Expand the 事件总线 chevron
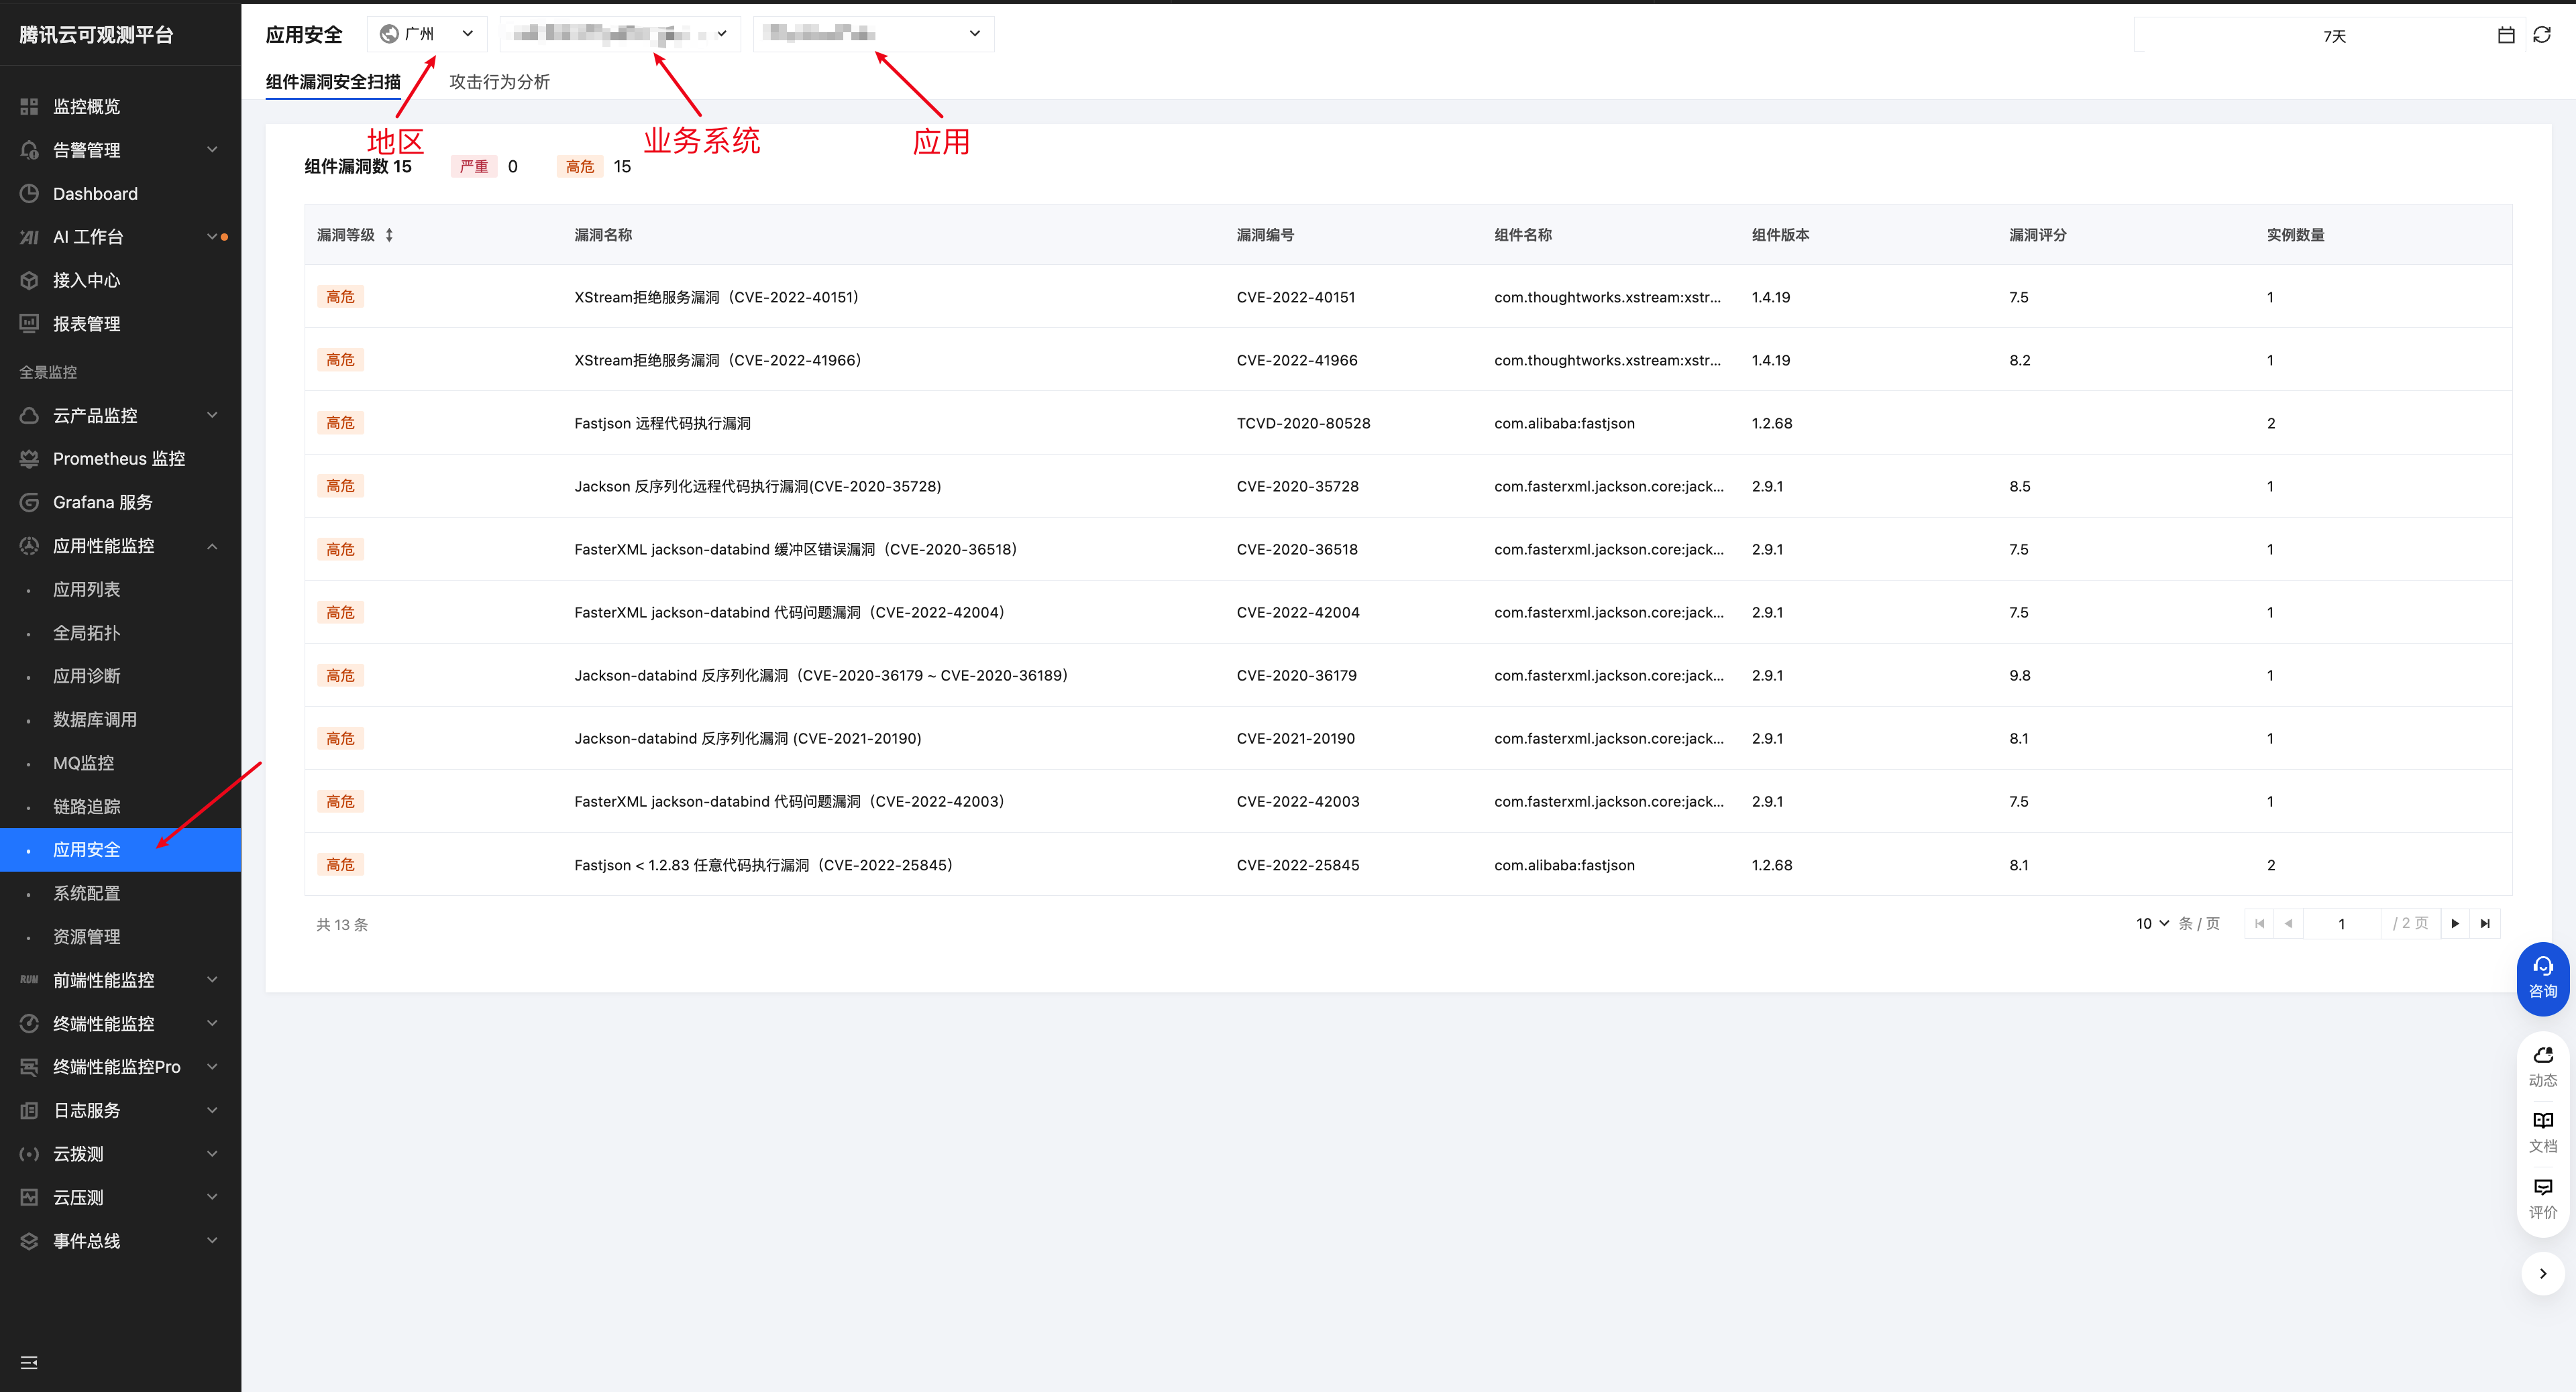 (x=212, y=1241)
